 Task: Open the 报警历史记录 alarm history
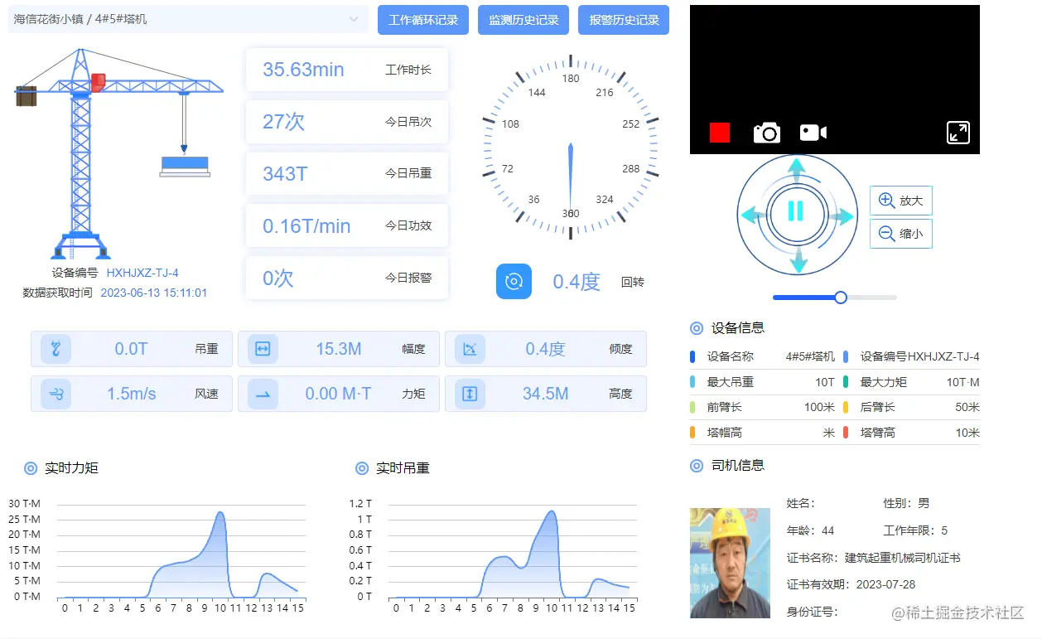click(x=624, y=19)
